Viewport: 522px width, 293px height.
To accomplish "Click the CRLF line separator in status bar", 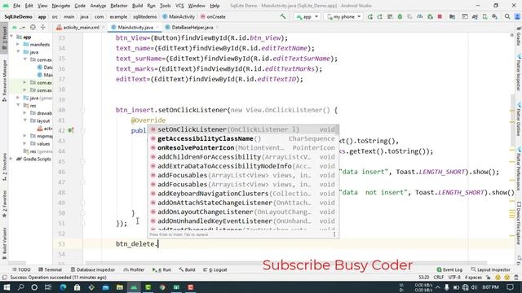I will [439, 278].
